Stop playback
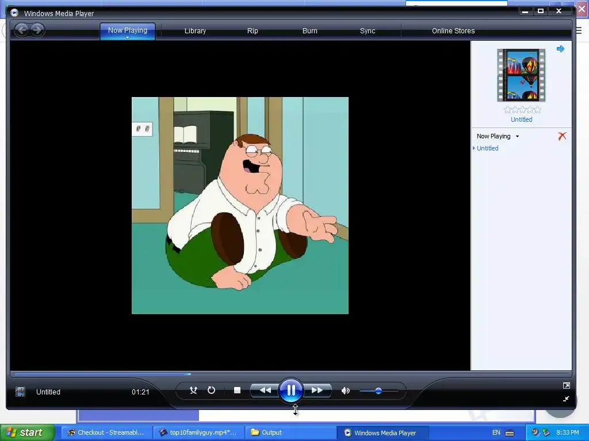The height and width of the screenshot is (441, 589). coord(237,390)
